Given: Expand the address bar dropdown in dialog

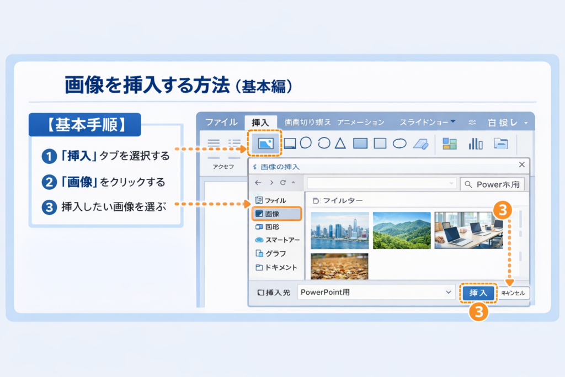Looking at the screenshot, I should tap(451, 183).
